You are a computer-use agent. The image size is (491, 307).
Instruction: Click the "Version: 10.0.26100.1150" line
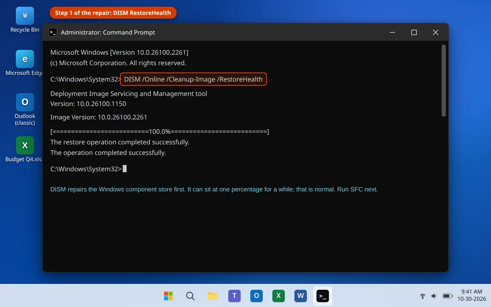tap(88, 104)
